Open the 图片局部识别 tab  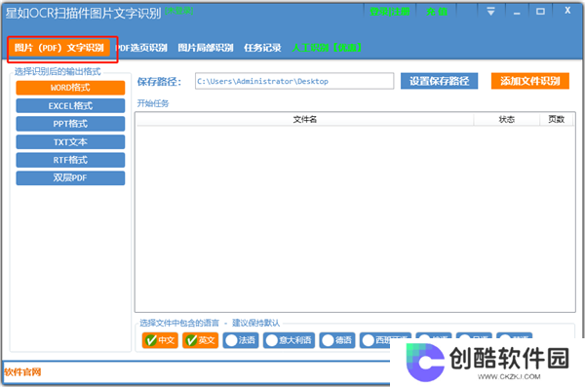pyautogui.click(x=206, y=48)
